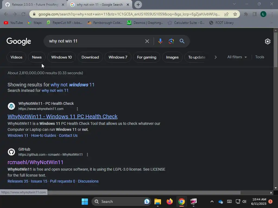Search instead for why not win 11
278x208 pixels.
55,90
